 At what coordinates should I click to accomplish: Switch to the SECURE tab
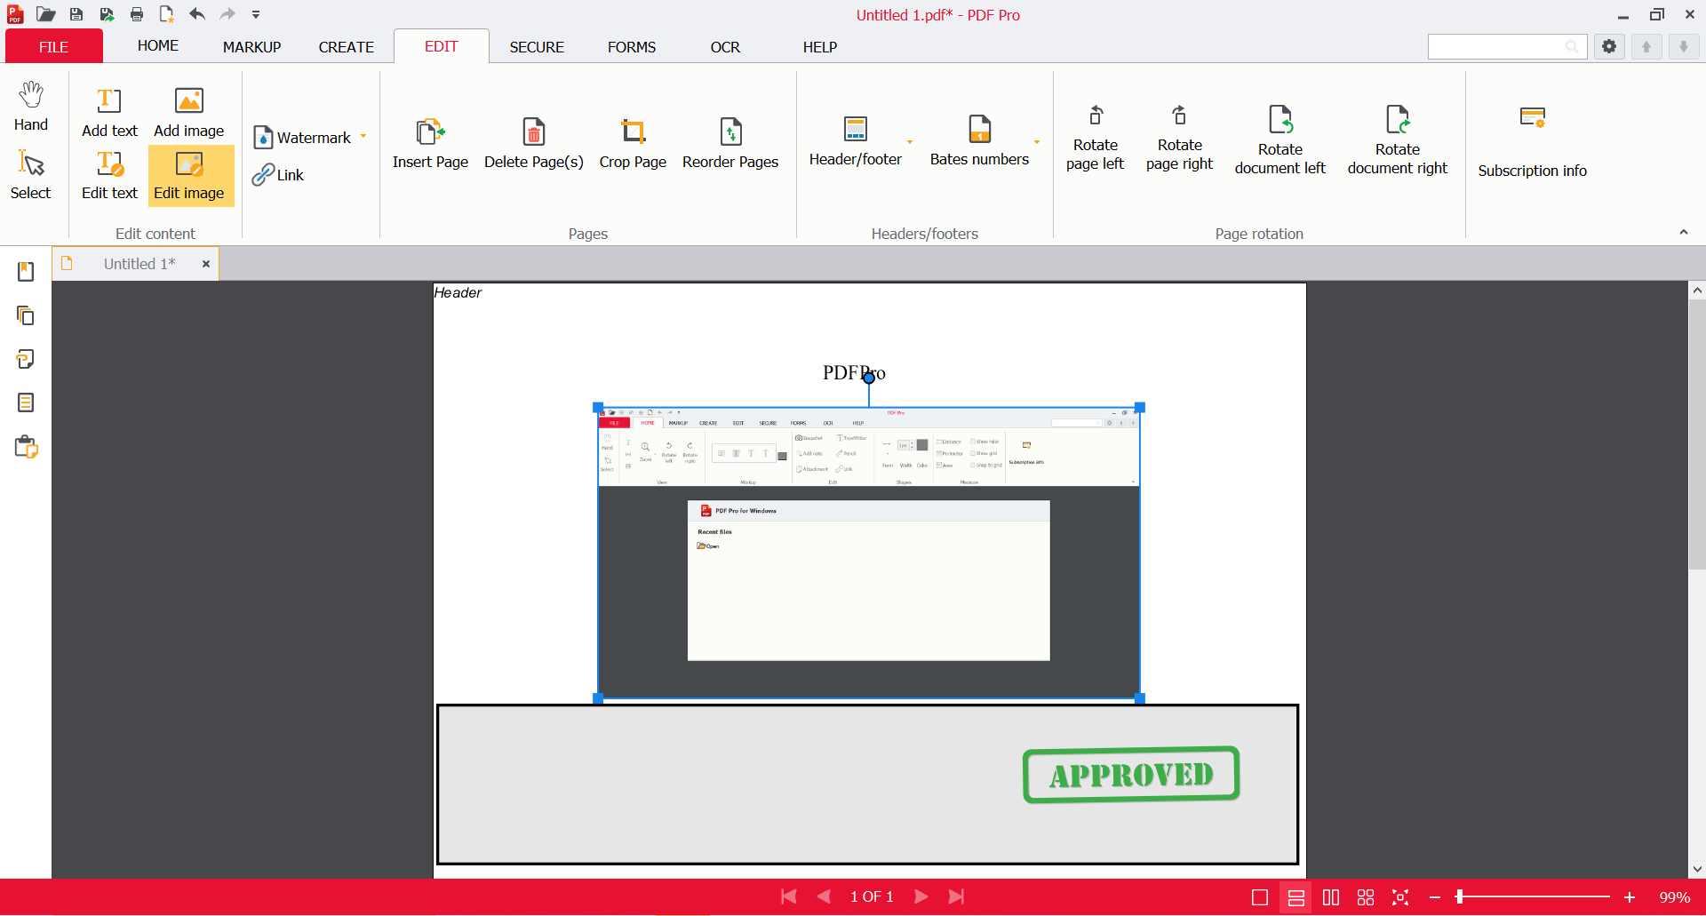pyautogui.click(x=537, y=47)
